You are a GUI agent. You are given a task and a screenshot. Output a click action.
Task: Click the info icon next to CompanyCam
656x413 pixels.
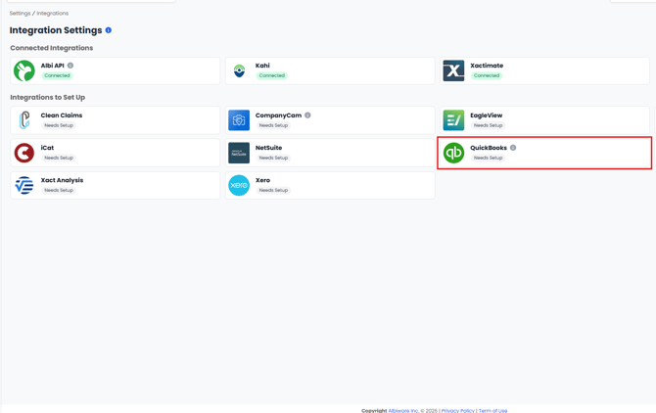point(307,115)
